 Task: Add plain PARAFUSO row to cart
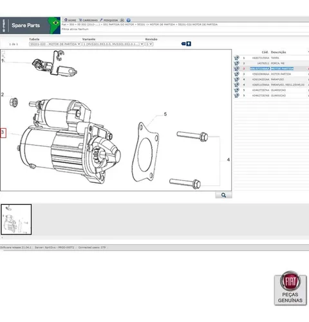[x=236, y=79]
